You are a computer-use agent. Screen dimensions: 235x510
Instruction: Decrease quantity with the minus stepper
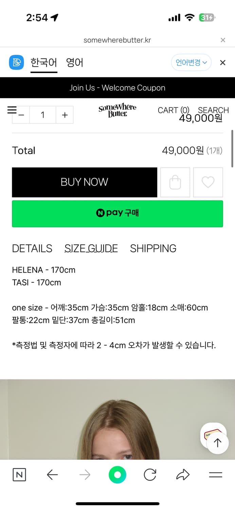tap(21, 115)
